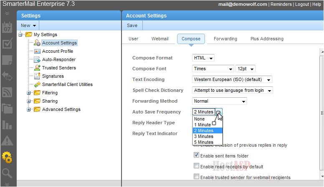
Task: Select the Account Settings tree item
Action: pos(60,43)
